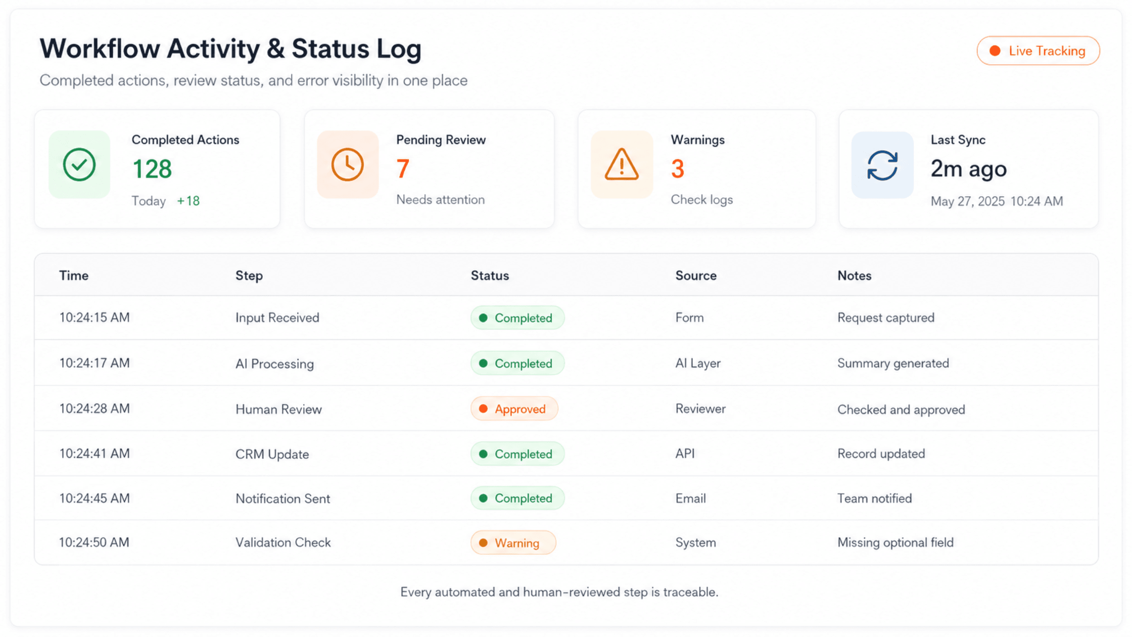Screen dimensions: 1132x637
Task: Select the 10:24:41 AM time cell
Action: point(95,453)
